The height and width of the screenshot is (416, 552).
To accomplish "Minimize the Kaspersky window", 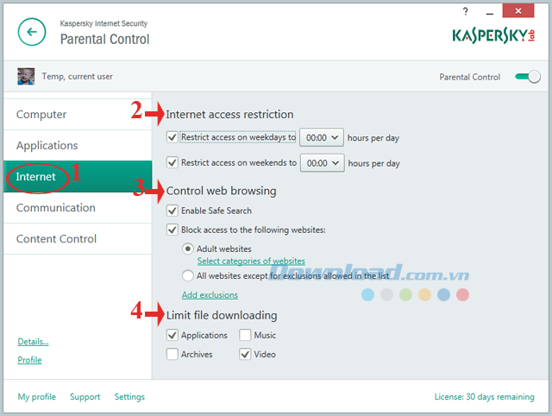I will pyautogui.click(x=489, y=13).
